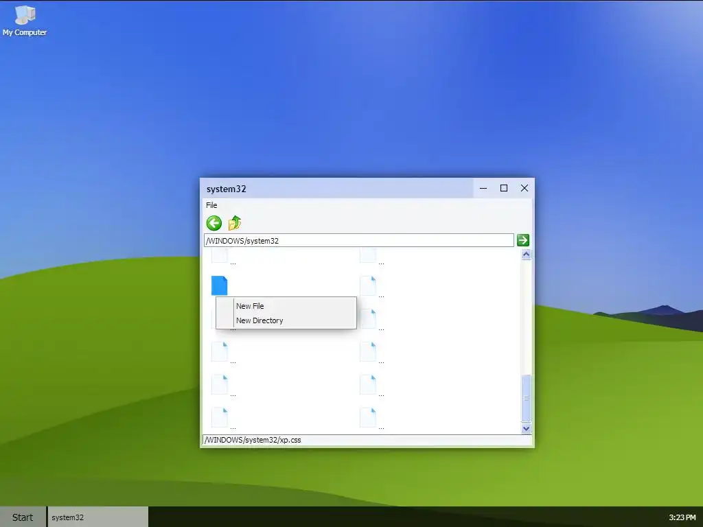Click the green Back arrow button
This screenshot has height=527, width=703.
click(x=214, y=223)
